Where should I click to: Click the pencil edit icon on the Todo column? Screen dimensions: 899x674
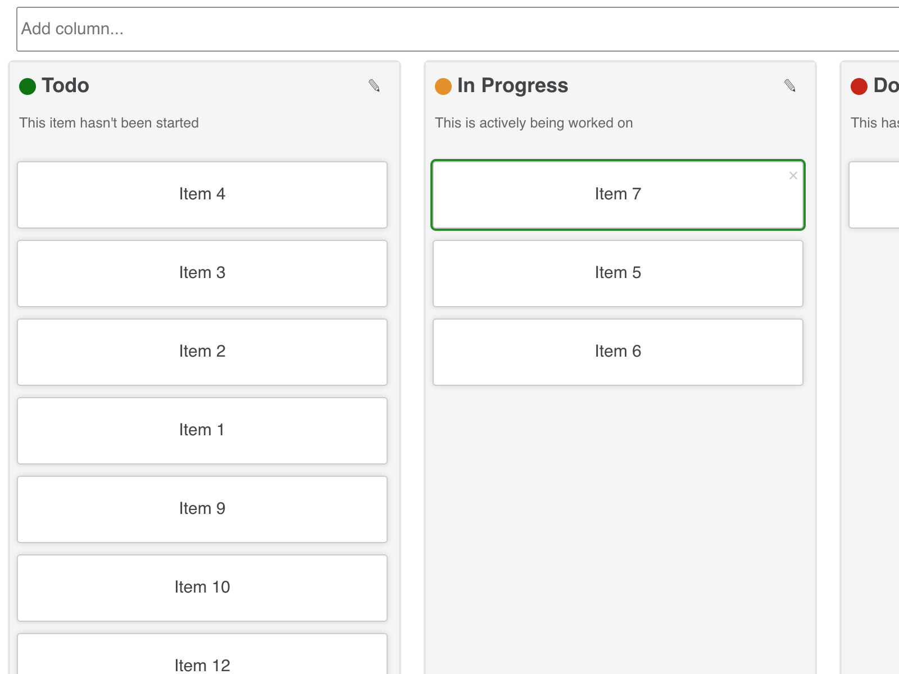click(x=375, y=86)
